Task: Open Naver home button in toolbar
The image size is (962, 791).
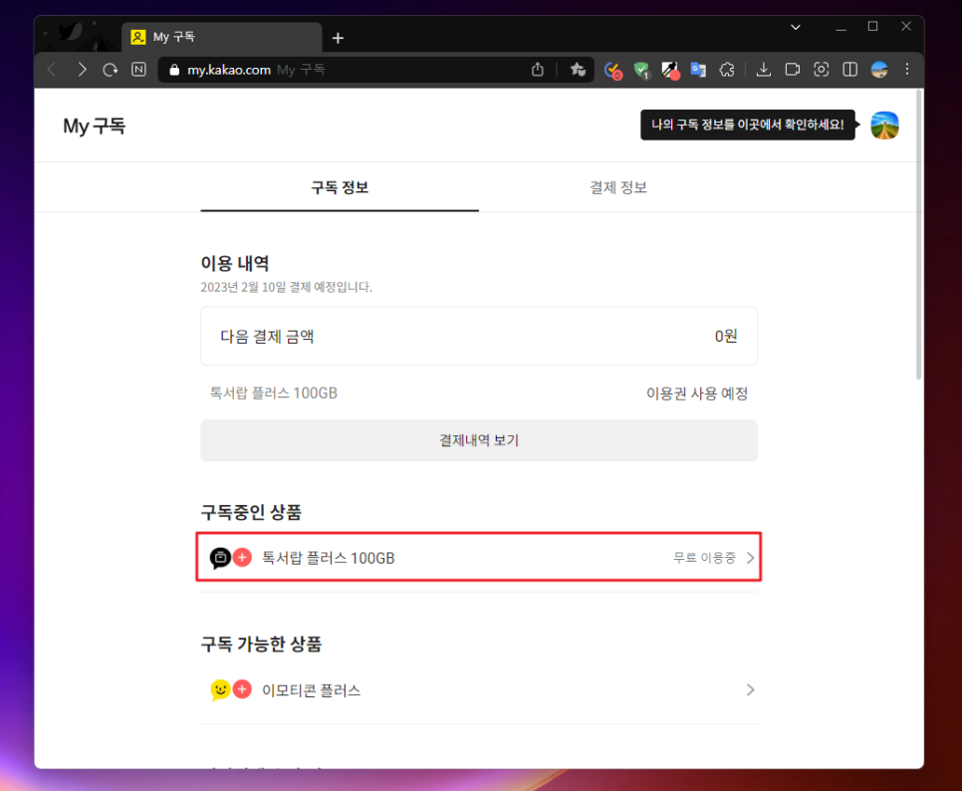Action: coord(139,70)
